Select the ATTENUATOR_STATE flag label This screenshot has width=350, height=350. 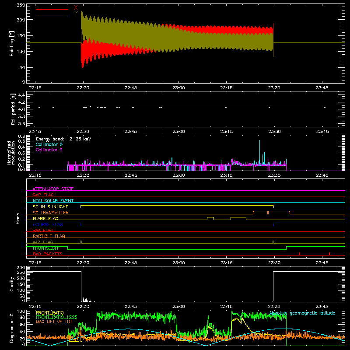(x=53, y=189)
